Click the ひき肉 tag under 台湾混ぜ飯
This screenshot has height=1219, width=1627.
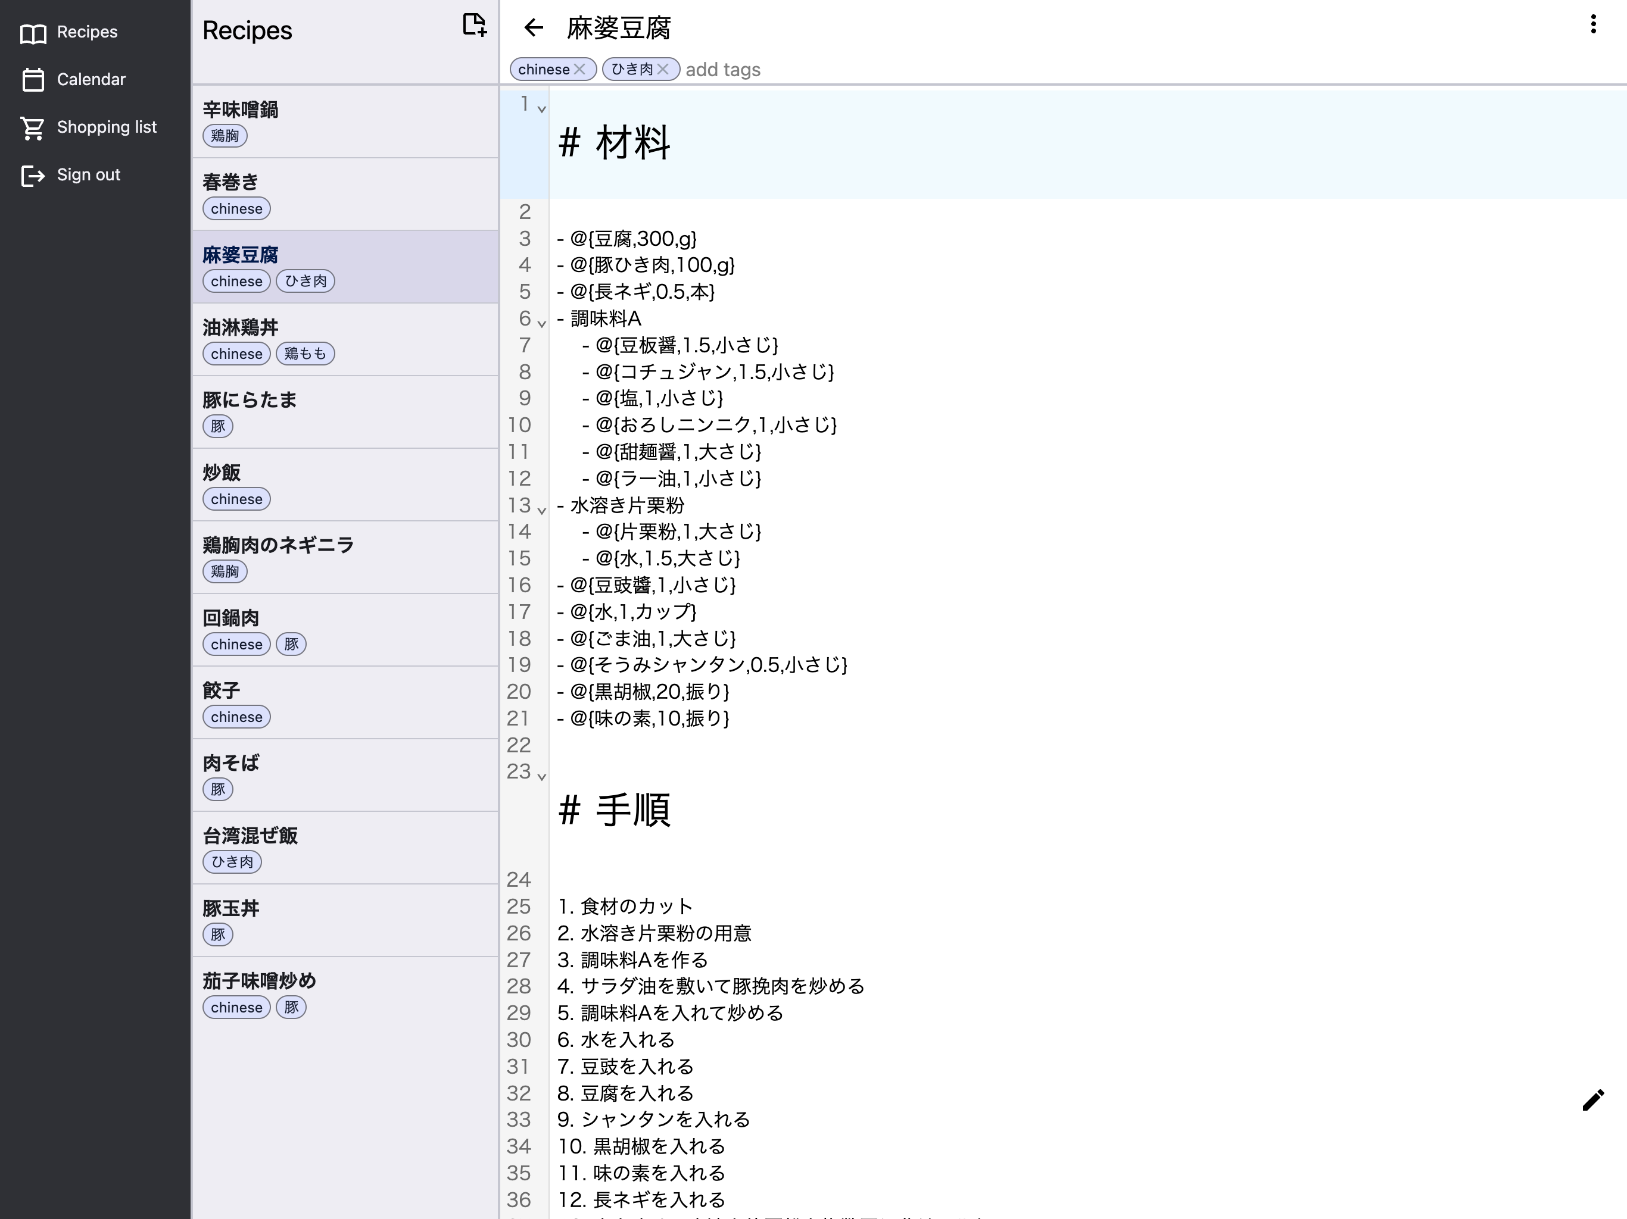232,862
